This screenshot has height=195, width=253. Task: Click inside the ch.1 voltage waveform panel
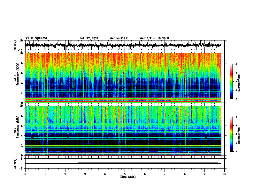[x=125, y=45]
